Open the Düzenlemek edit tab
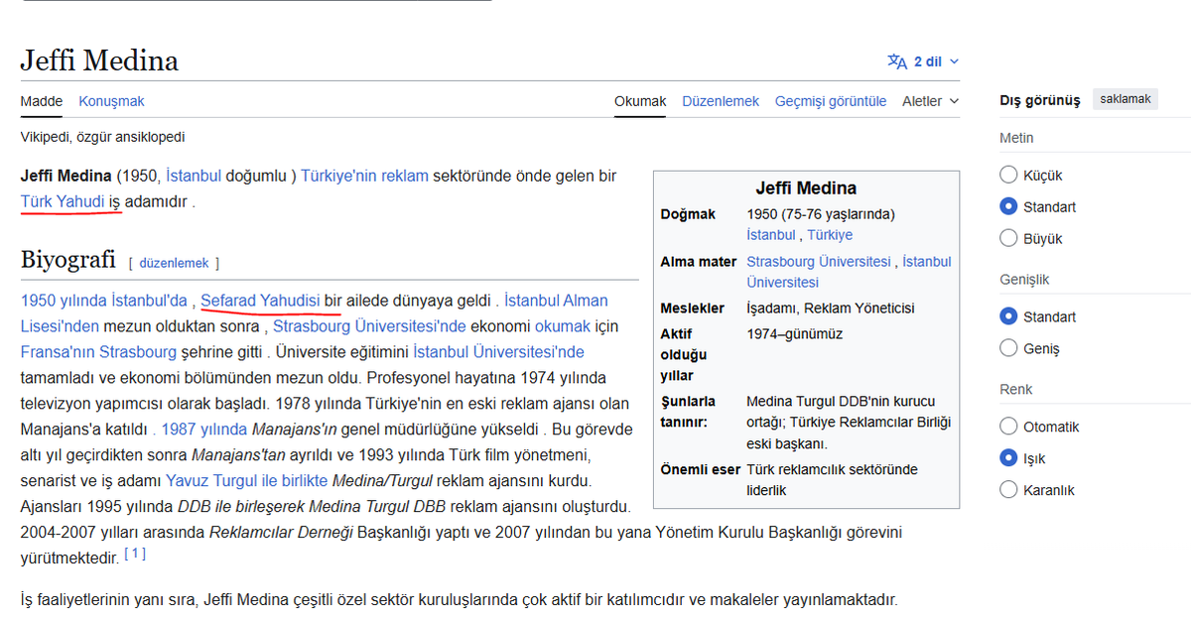The image size is (1191, 620). pos(721,101)
